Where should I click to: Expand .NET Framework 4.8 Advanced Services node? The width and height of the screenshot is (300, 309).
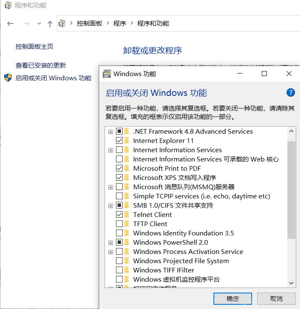111,132
